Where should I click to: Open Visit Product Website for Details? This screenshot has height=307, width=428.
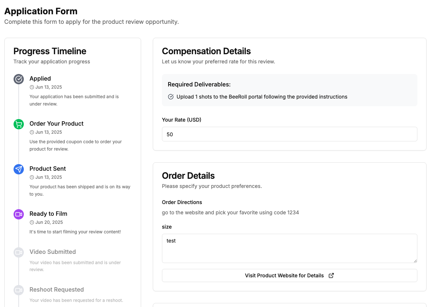[x=289, y=275]
